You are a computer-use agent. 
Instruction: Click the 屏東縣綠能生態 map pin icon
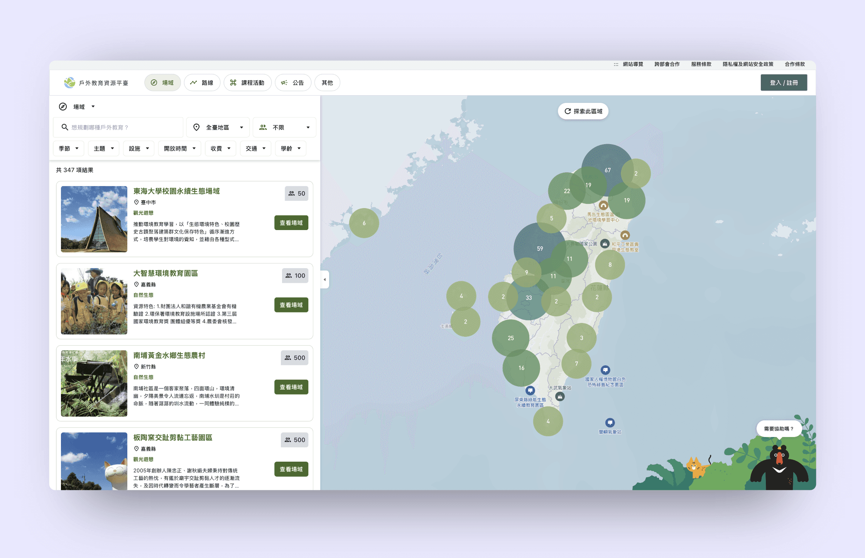(530, 390)
